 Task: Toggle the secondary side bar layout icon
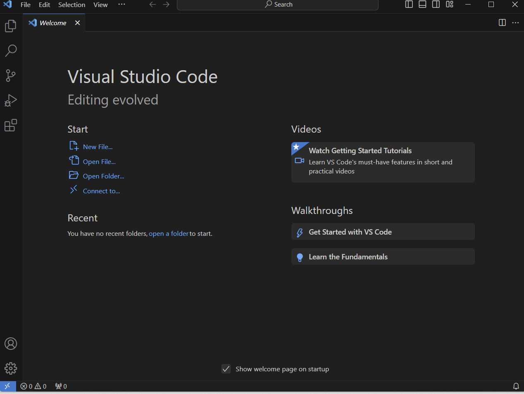pyautogui.click(x=436, y=5)
